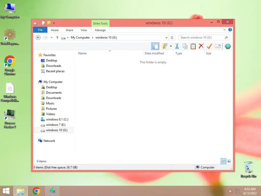Click File Explorer on the taskbar

pyautogui.click(x=21, y=191)
